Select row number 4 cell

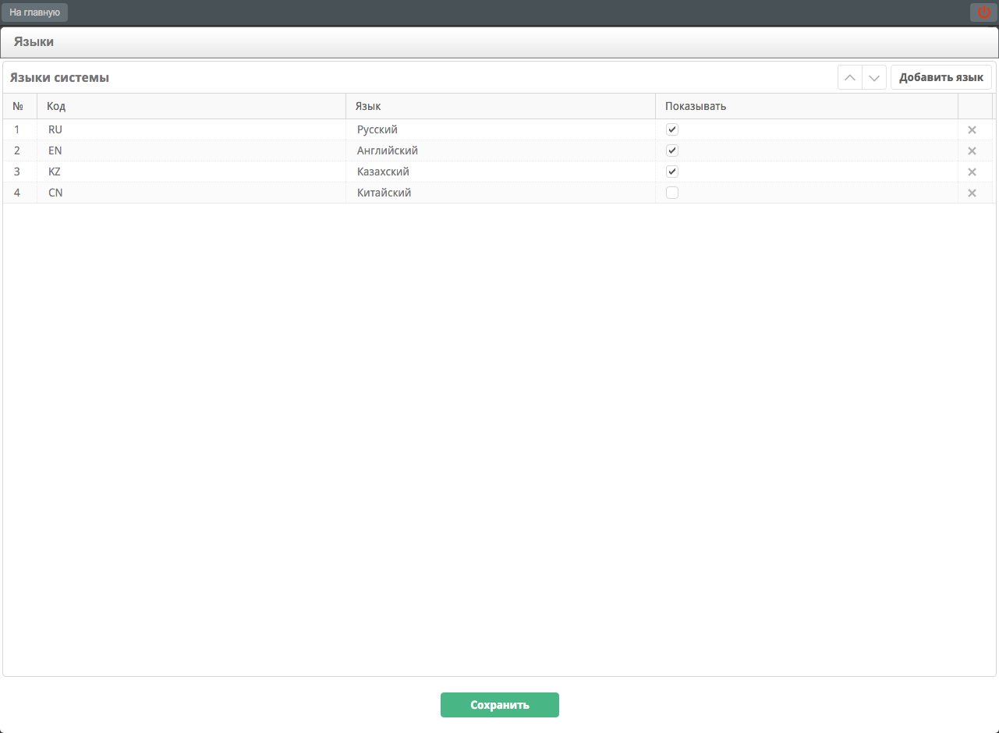[x=19, y=193]
